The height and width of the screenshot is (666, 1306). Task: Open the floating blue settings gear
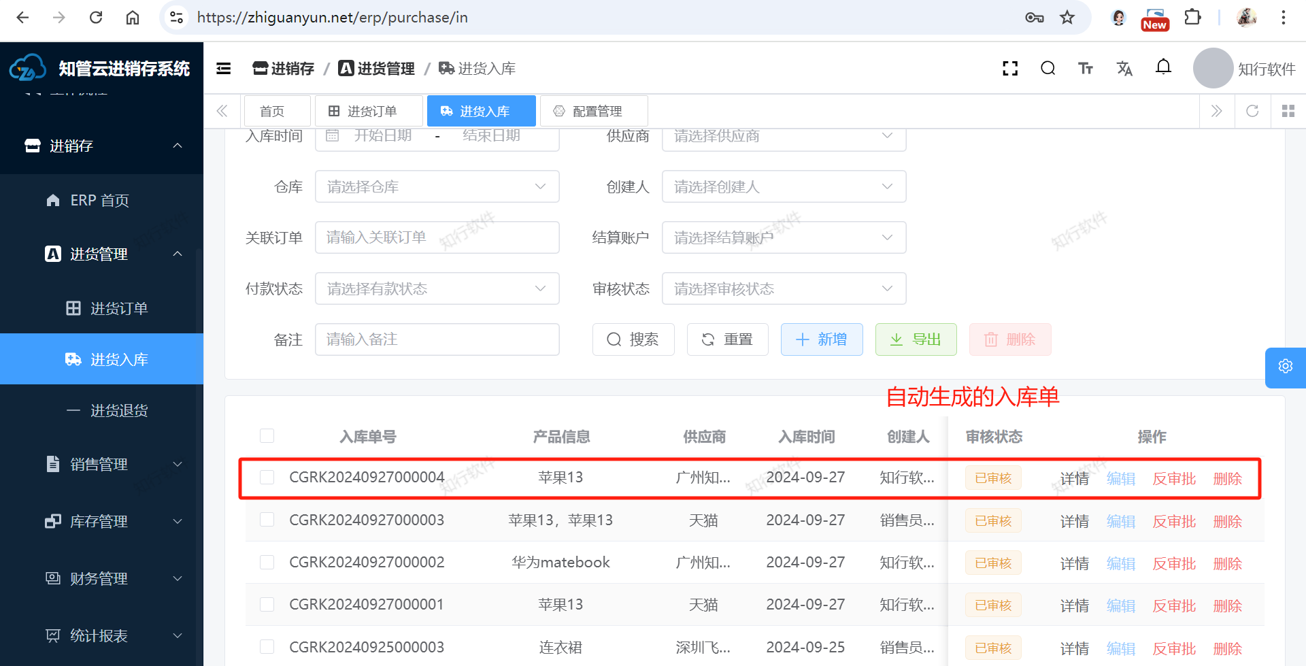(1285, 366)
